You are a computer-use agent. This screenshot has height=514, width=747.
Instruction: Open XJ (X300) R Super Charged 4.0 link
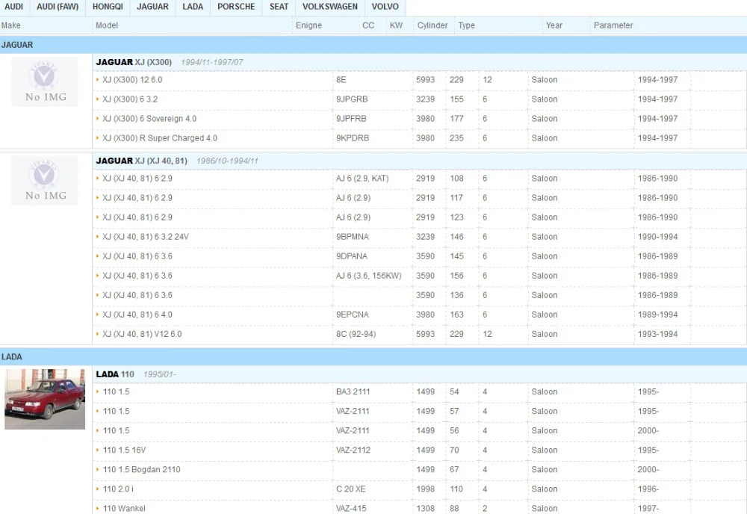[x=160, y=138]
